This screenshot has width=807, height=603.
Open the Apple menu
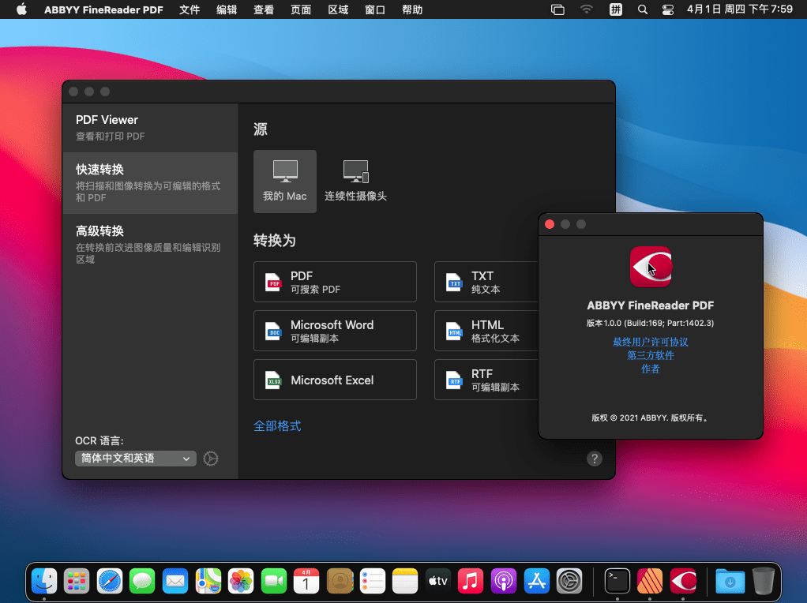click(x=21, y=9)
